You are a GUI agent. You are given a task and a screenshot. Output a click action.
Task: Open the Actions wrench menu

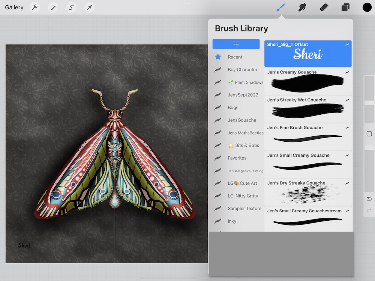(35, 7)
